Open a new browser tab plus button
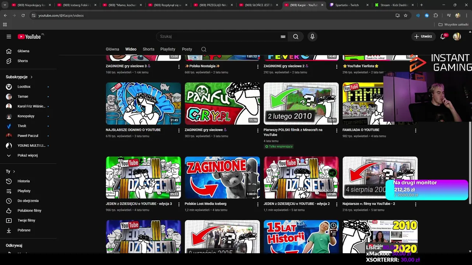This screenshot has width=472, height=265. point(421,5)
